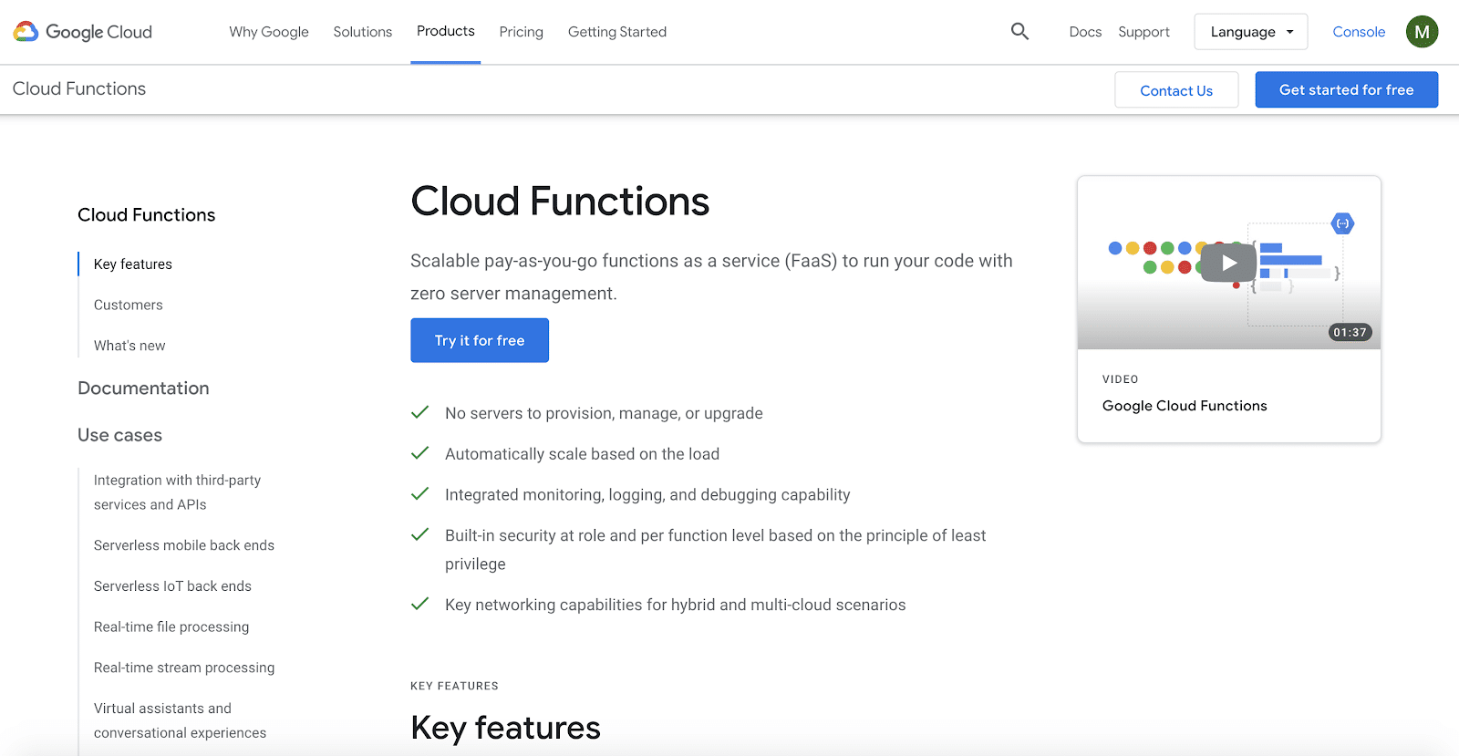This screenshot has width=1459, height=756.
Task: Jump to Key features in sidebar
Action: [133, 264]
